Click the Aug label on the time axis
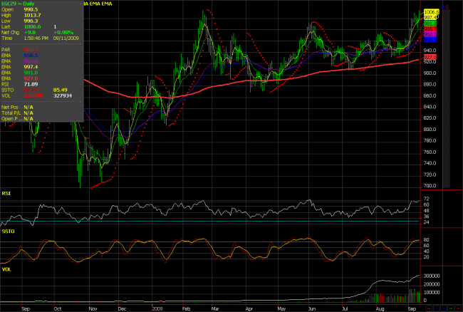Screen dimensions: 463x312 [380, 308]
